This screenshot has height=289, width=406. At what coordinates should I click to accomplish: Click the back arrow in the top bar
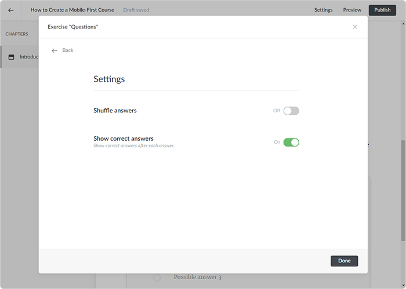11,10
